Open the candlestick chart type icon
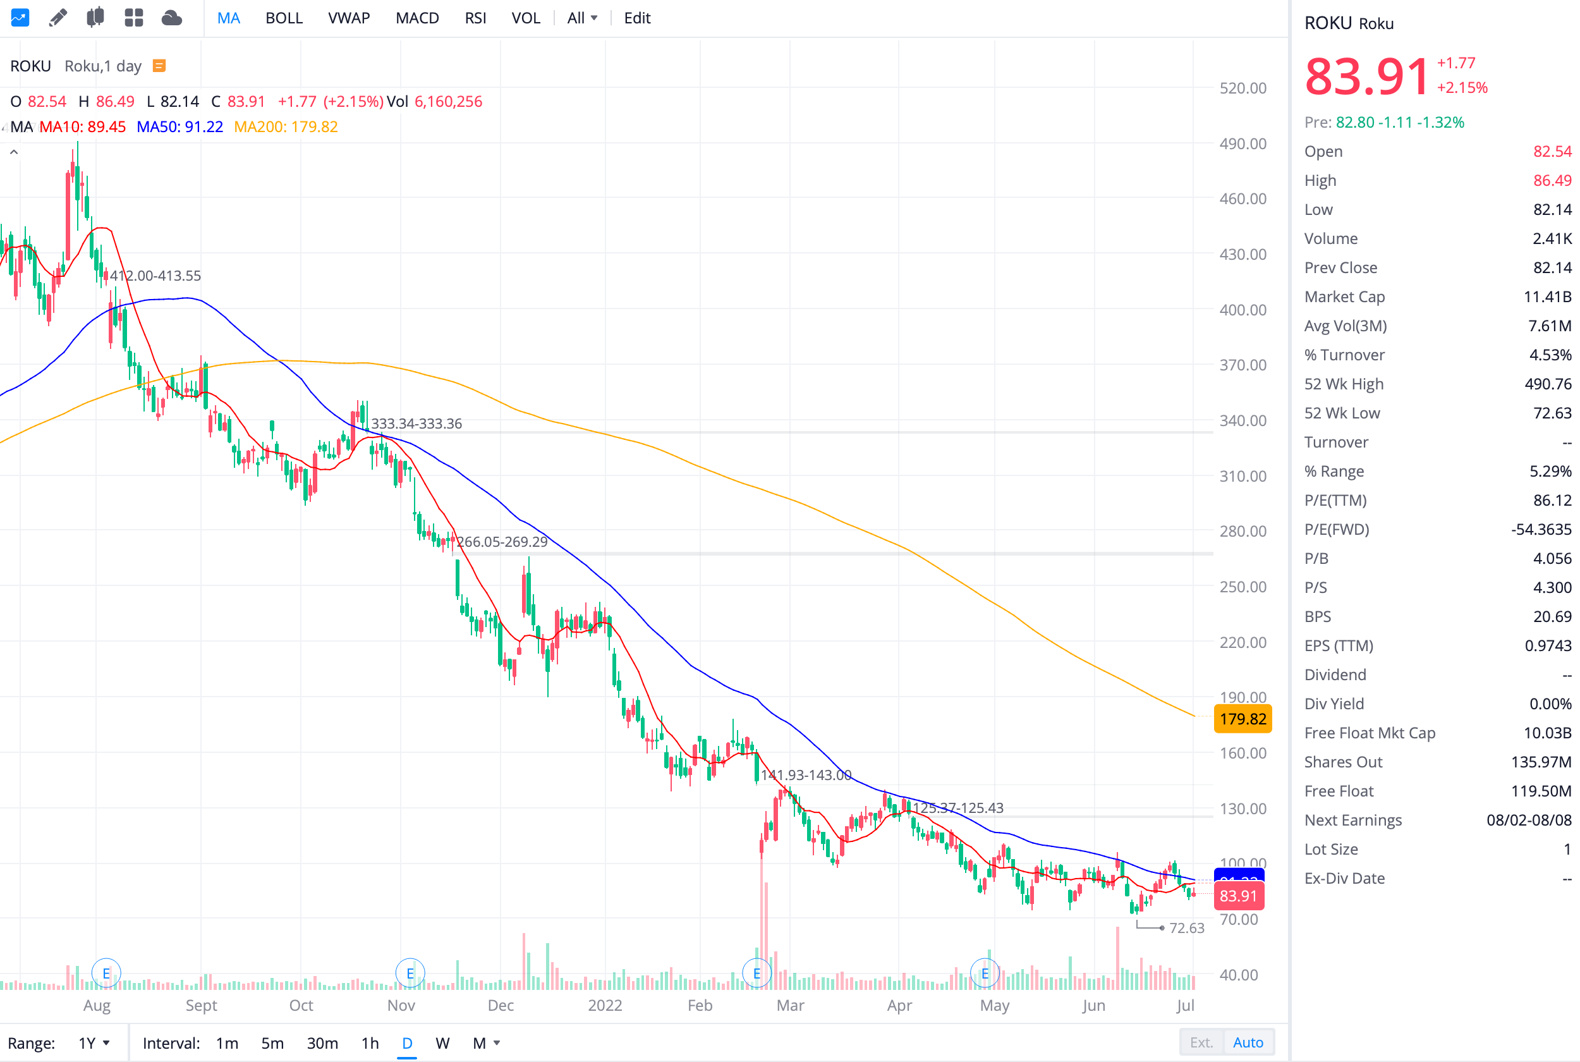 click(x=95, y=18)
